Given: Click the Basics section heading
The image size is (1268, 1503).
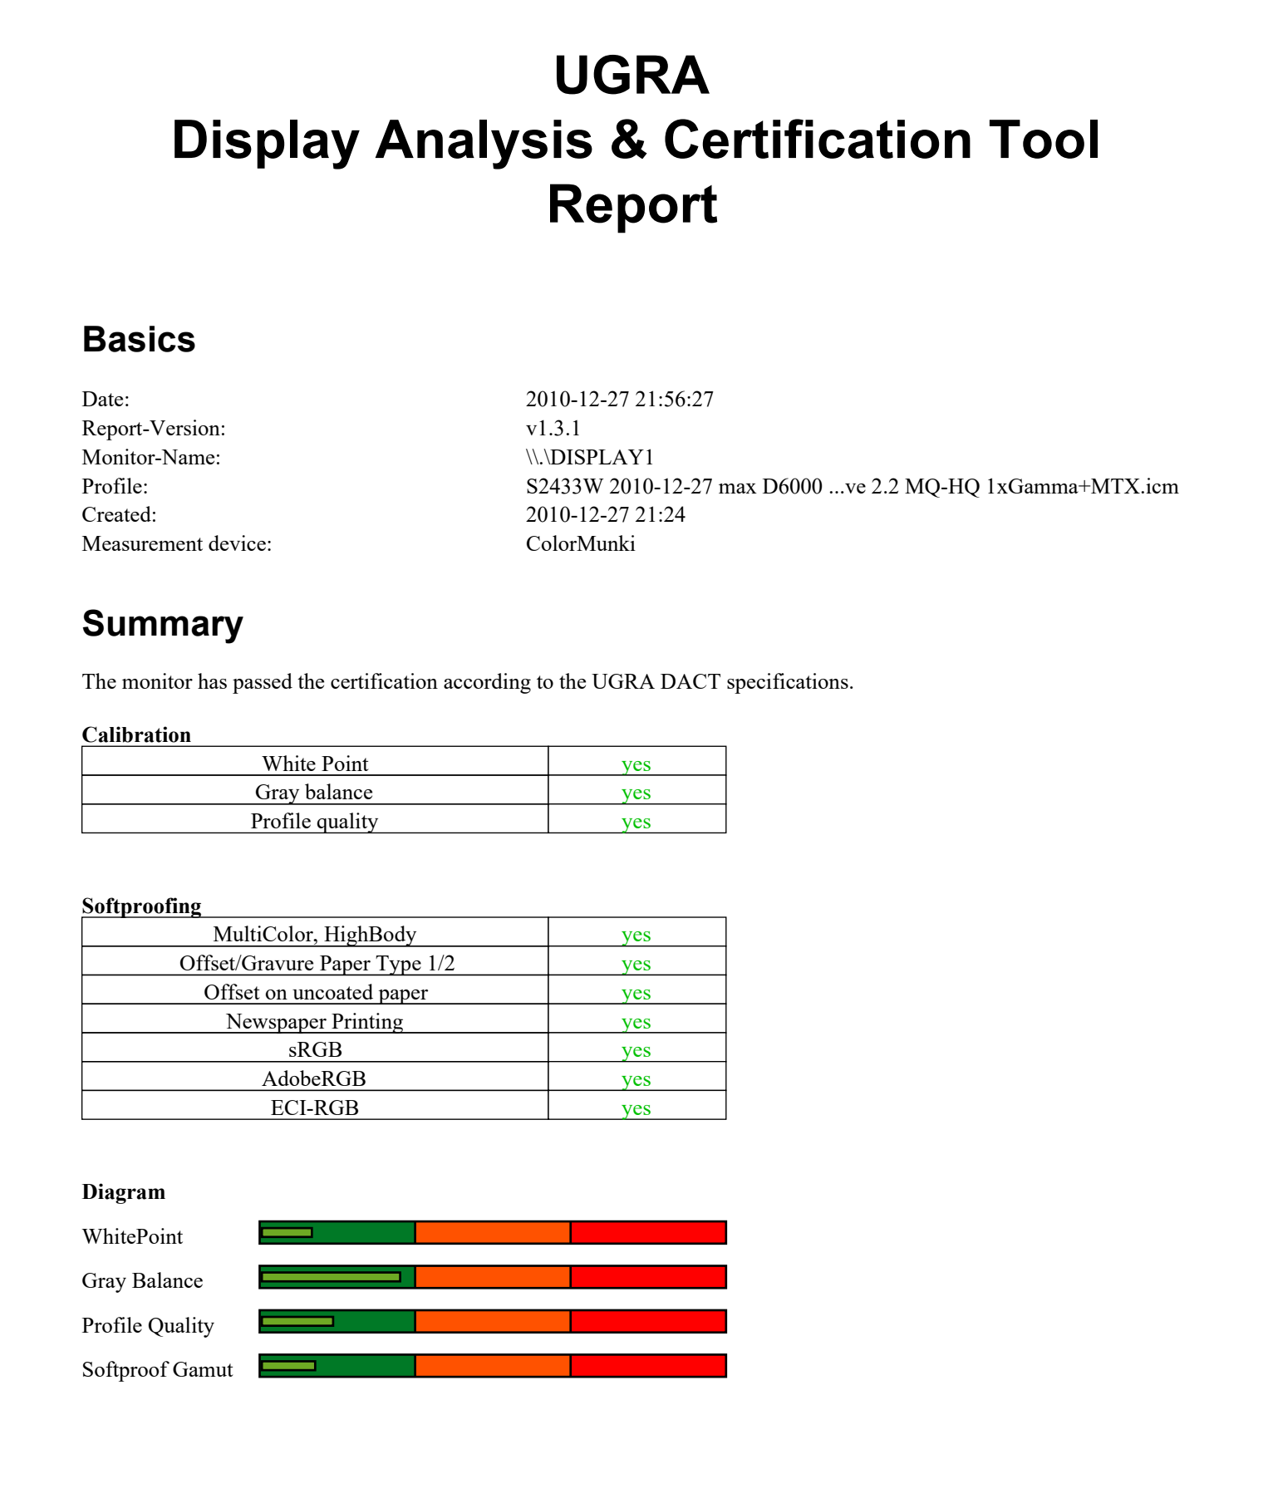Looking at the screenshot, I should (x=139, y=340).
